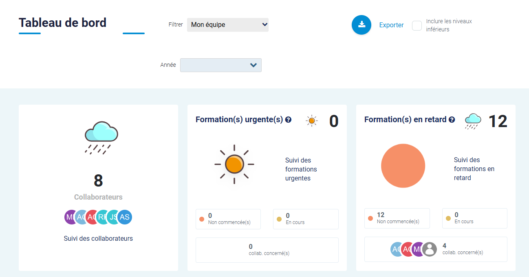Viewport: 529px width, 277px height.
Task: Click the gray anonymous user avatar
Action: click(x=430, y=249)
